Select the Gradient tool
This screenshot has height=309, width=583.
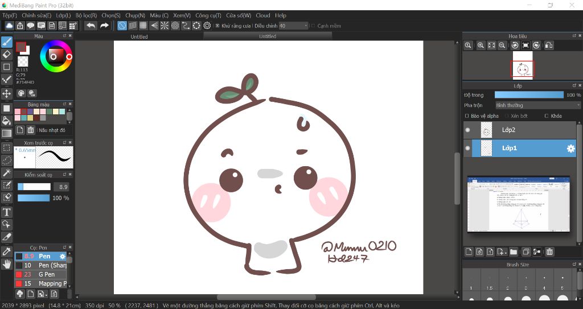point(7,133)
